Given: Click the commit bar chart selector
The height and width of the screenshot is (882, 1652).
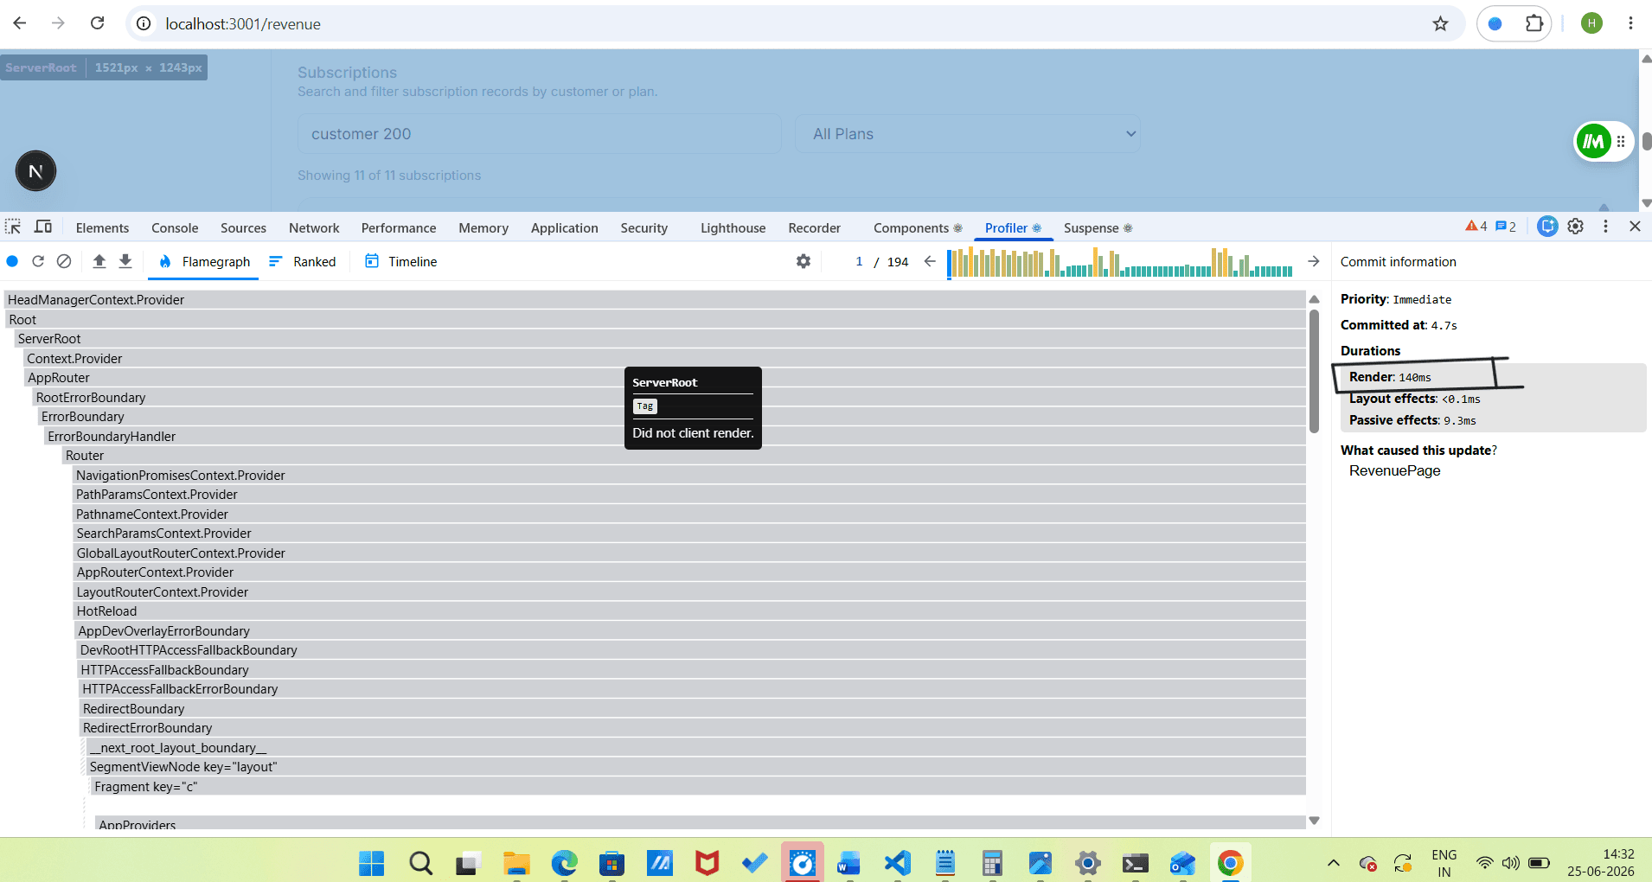Looking at the screenshot, I should click(1120, 262).
